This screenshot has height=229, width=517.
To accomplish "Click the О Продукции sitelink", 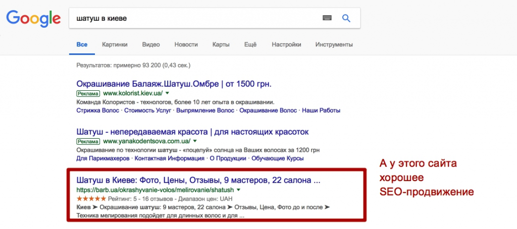I will point(228,158).
